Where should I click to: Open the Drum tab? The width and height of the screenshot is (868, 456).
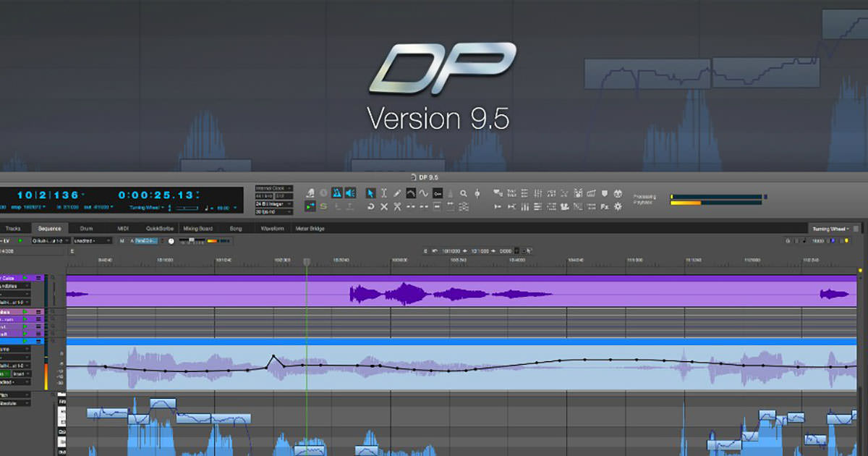click(x=87, y=229)
